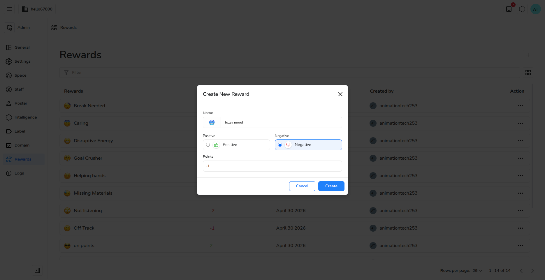Open the inbox notifications icon
Viewport: 545px width, 280px height.
pos(509,9)
